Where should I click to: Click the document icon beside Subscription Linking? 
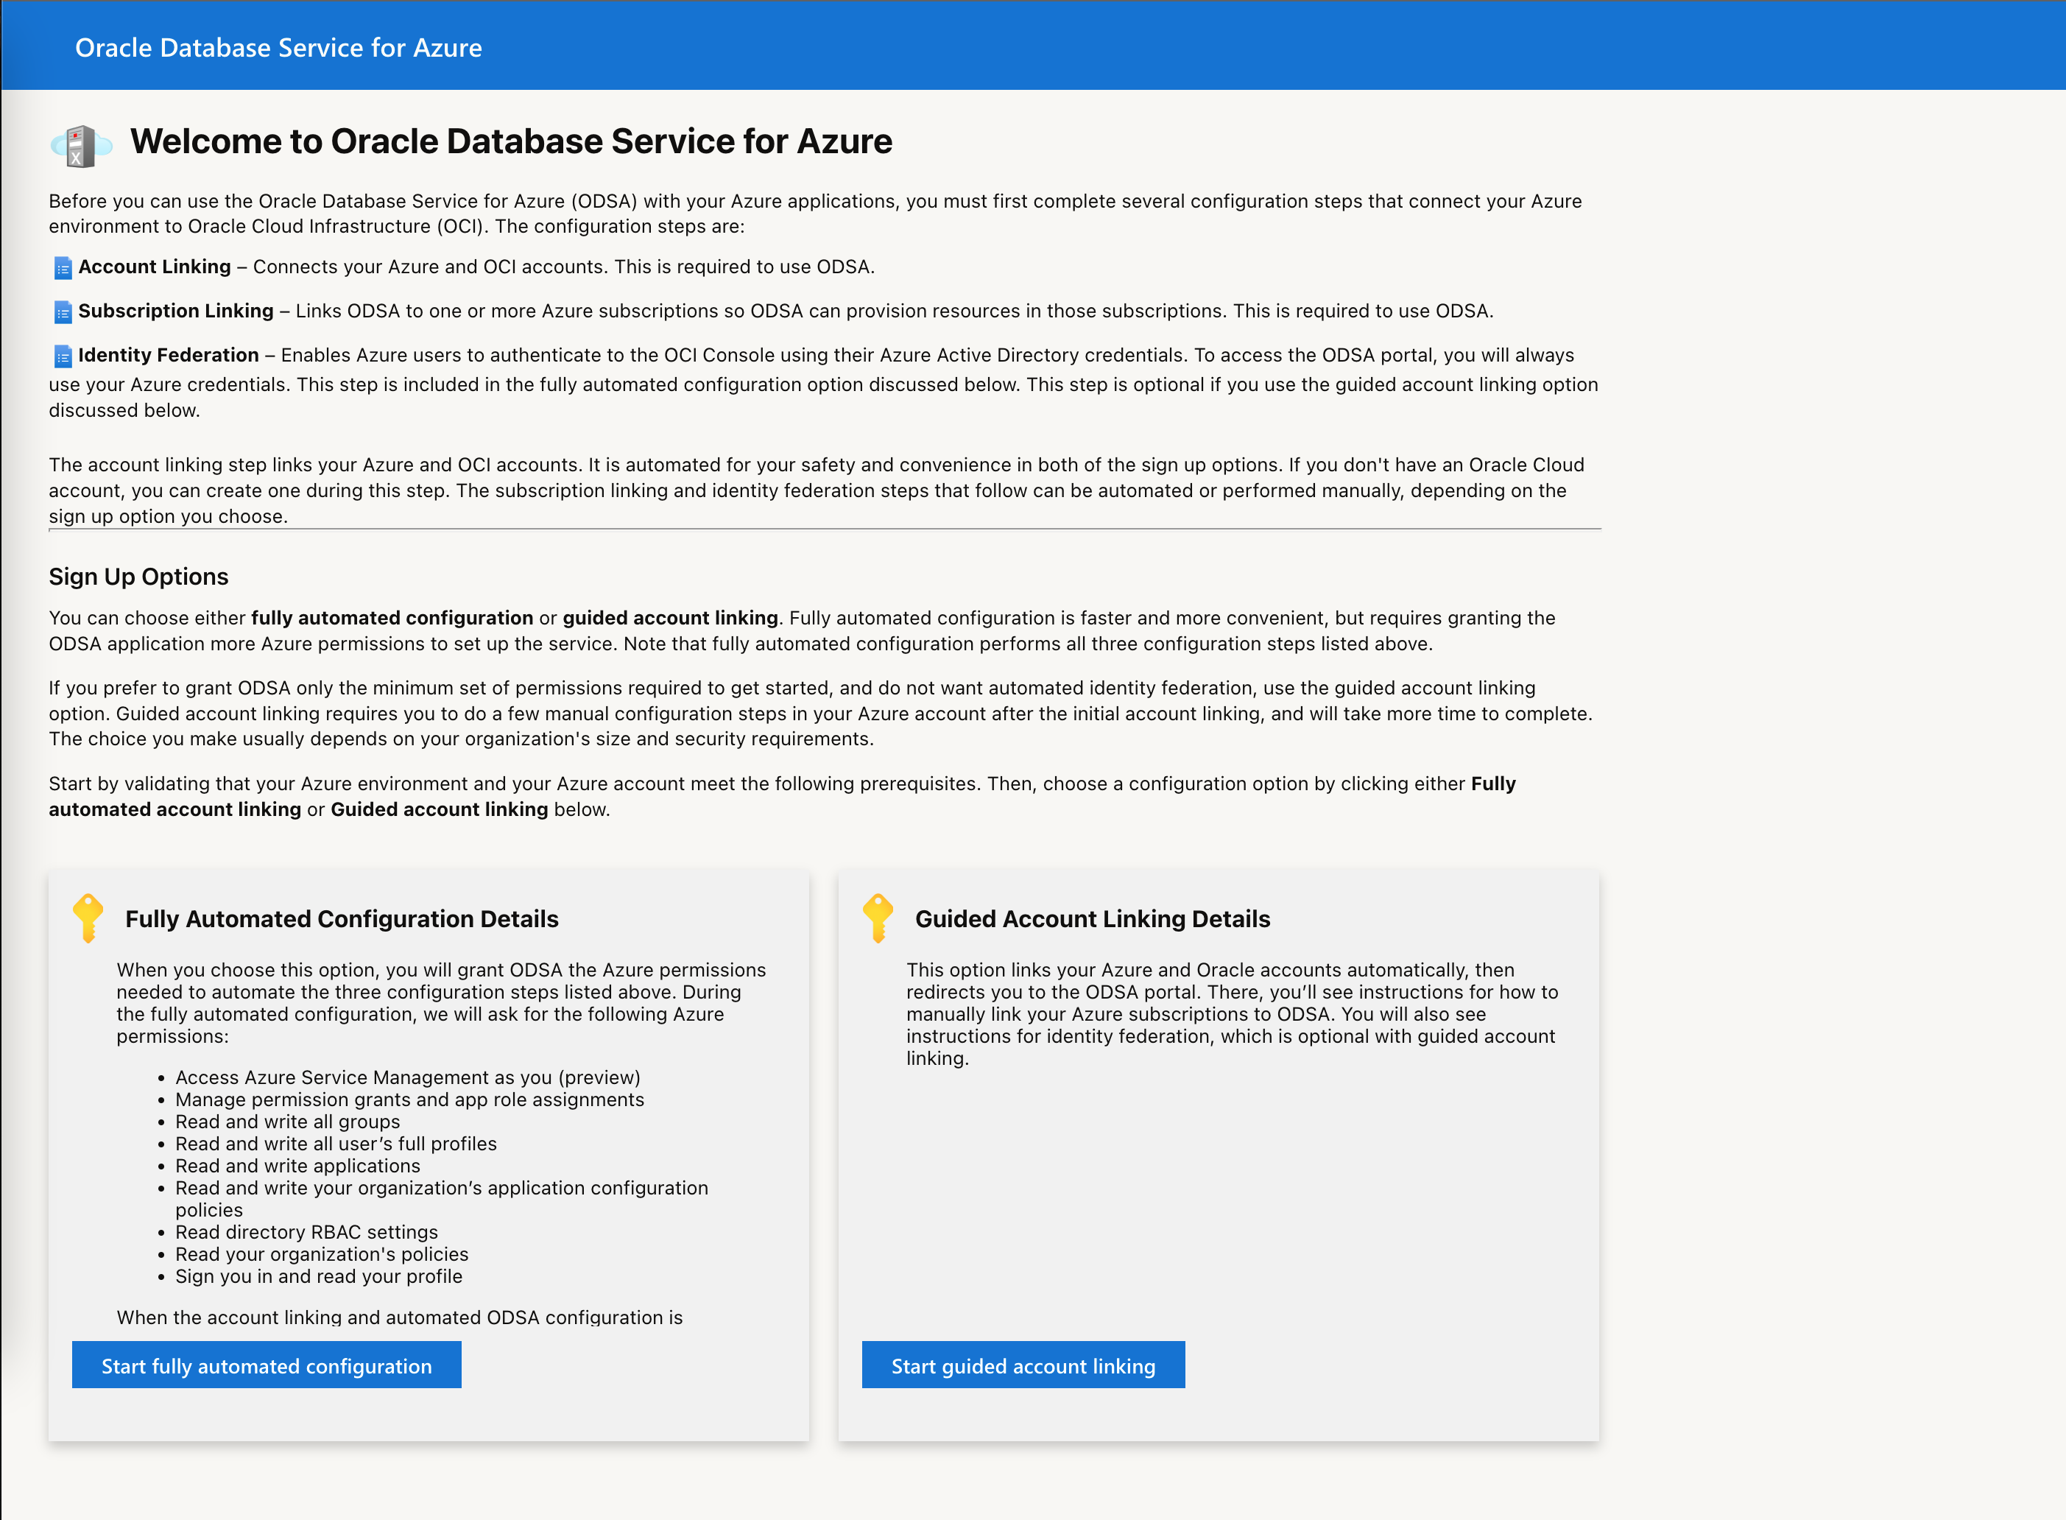click(x=63, y=312)
